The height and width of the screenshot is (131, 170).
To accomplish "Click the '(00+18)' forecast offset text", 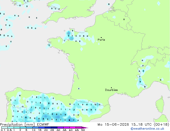I will [161, 125].
